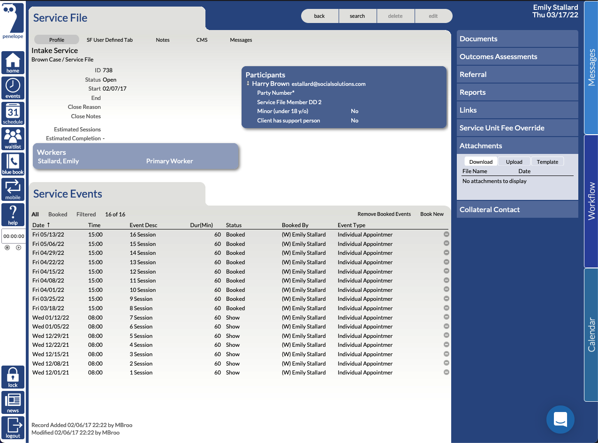Screen dimensions: 598x443
Task: Open the Calendar side tab
Action: coord(591,335)
